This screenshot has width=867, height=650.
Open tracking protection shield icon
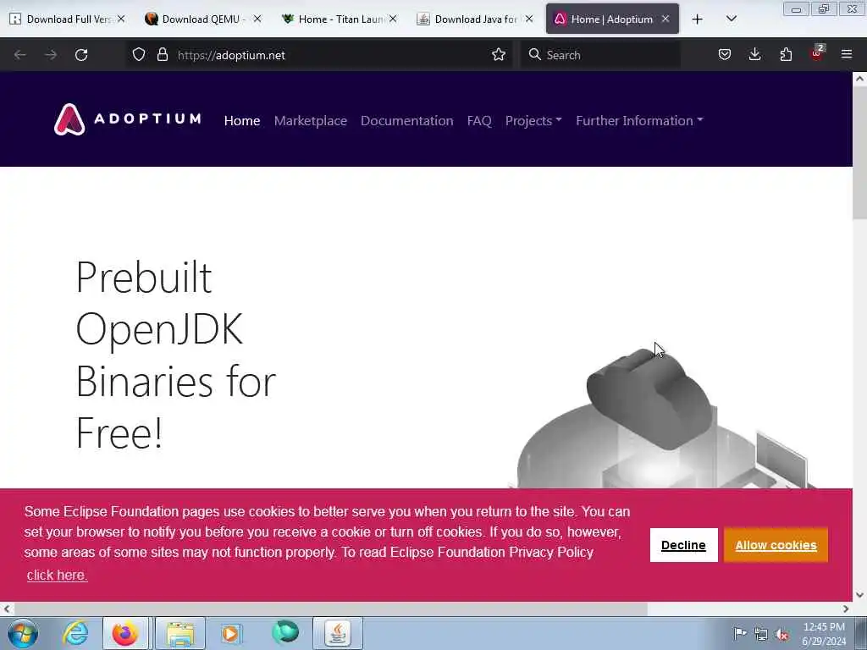[139, 55]
